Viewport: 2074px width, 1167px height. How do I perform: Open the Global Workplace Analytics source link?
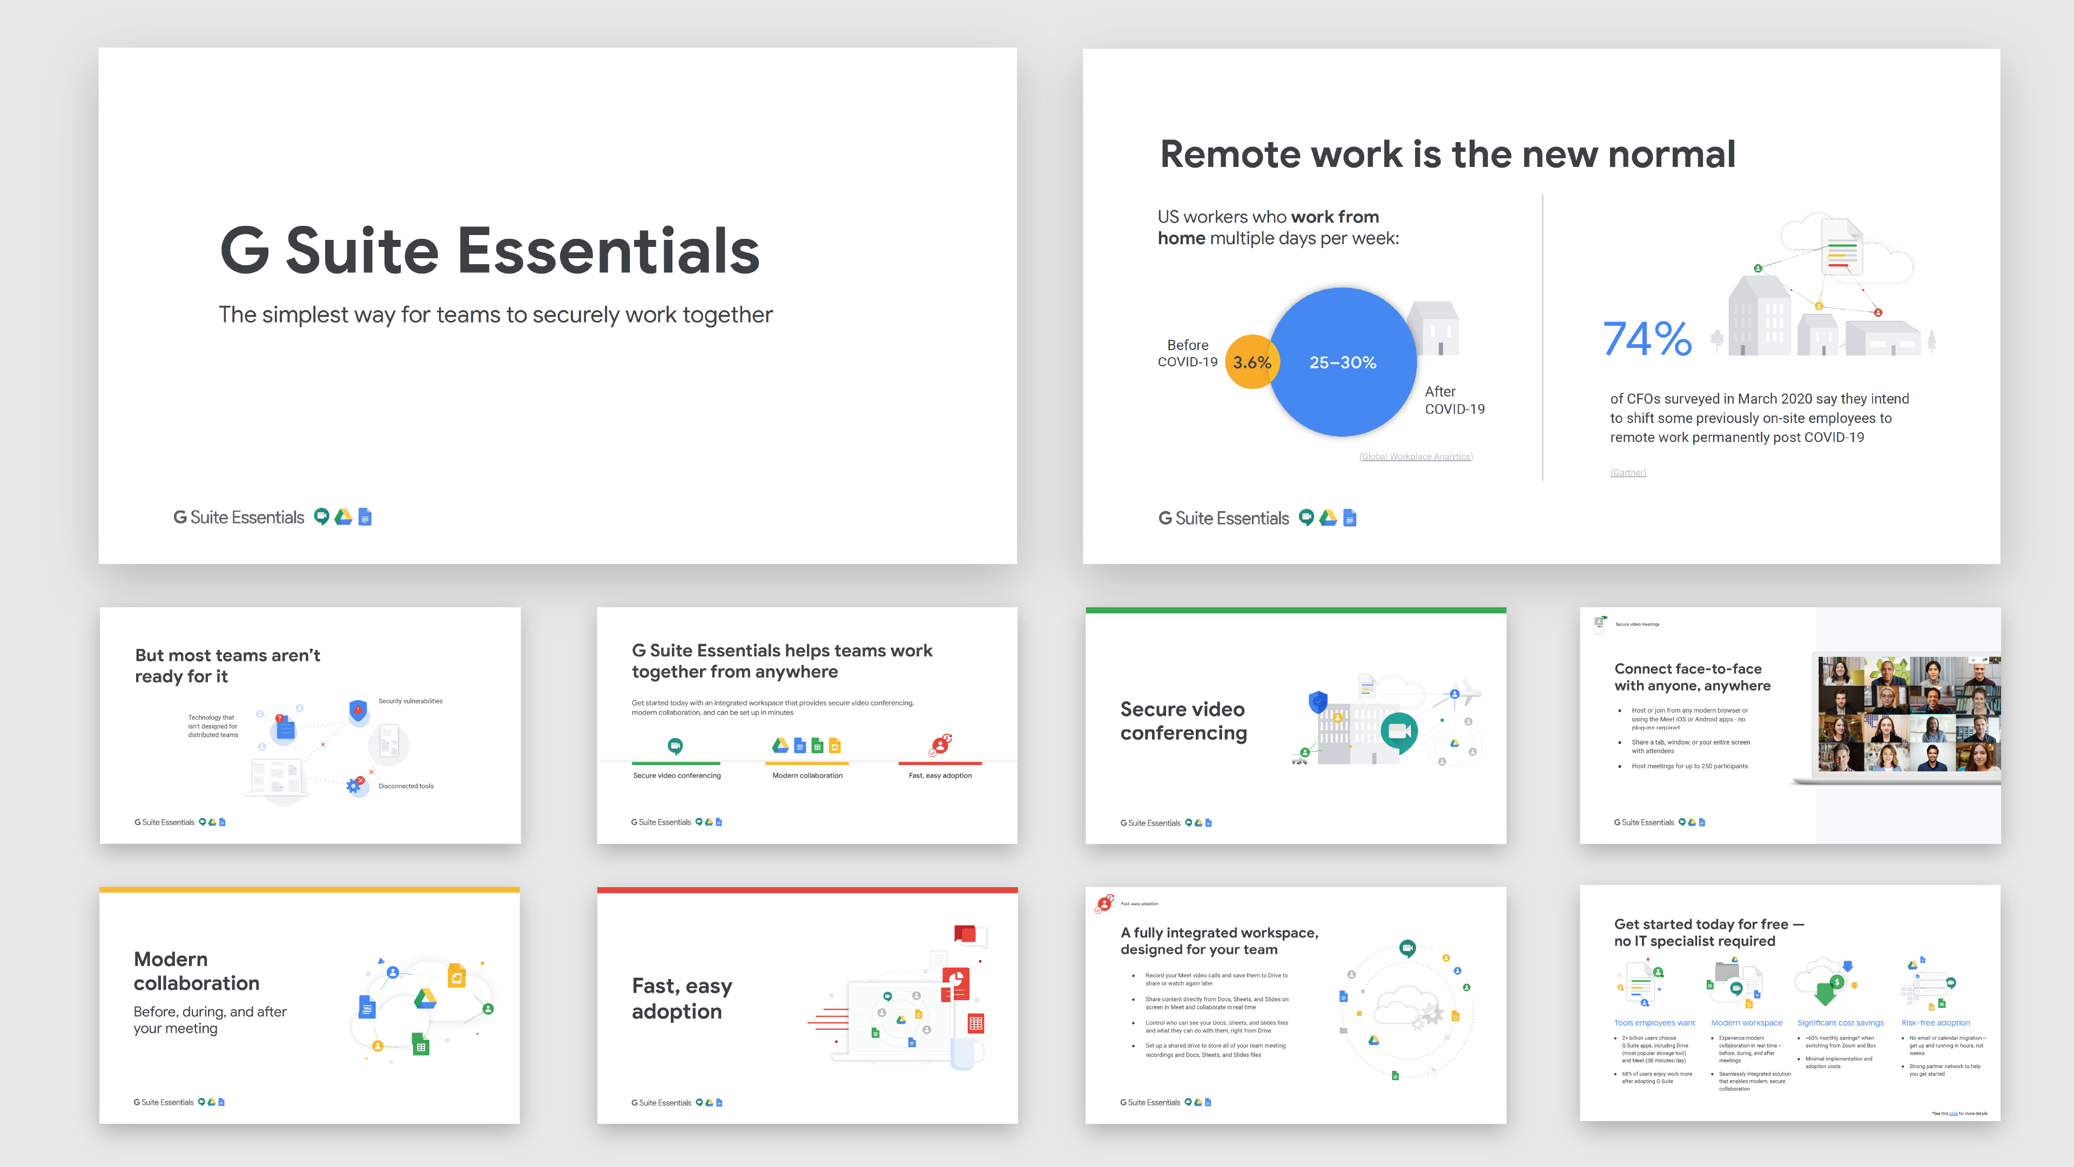click(x=1416, y=457)
